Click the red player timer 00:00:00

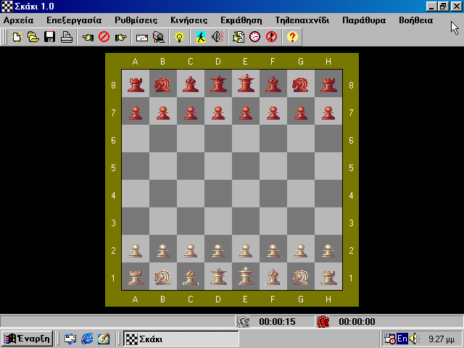coord(357,322)
